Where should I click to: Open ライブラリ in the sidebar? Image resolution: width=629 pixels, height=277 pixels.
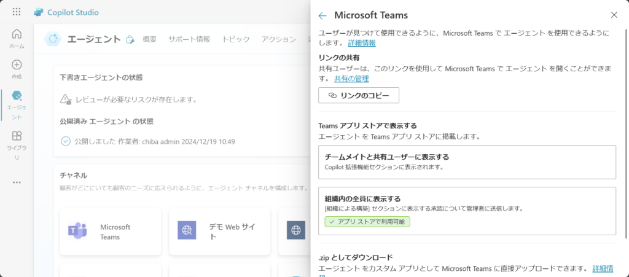[x=17, y=146]
